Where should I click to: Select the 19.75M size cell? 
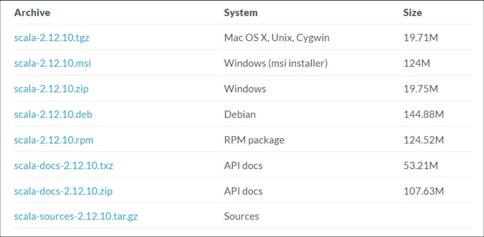(421, 89)
